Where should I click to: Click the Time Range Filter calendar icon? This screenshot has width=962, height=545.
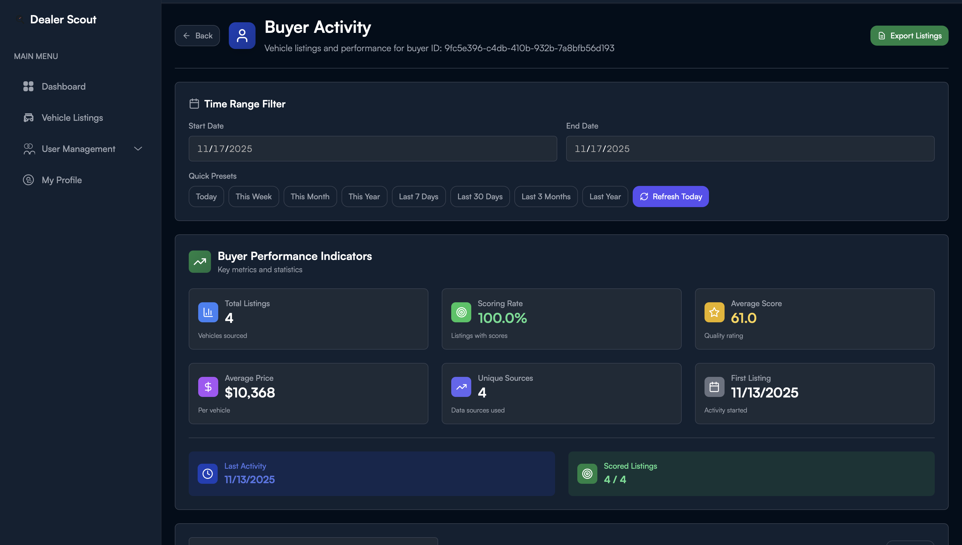pyautogui.click(x=194, y=104)
